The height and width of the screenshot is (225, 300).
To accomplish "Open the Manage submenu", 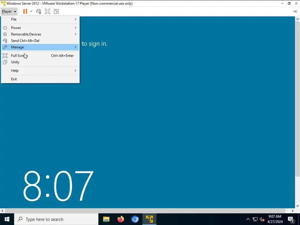I will click(x=40, y=47).
